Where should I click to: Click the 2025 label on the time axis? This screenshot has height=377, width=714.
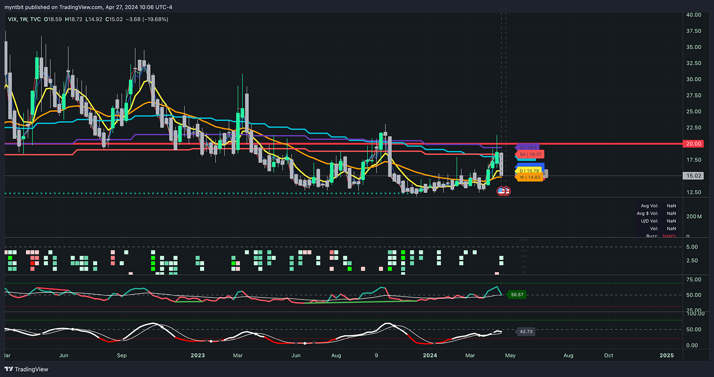666,355
